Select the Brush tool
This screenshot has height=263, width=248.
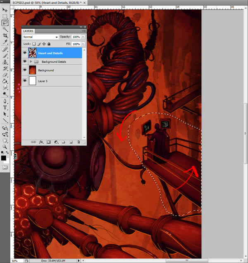(x=5, y=56)
